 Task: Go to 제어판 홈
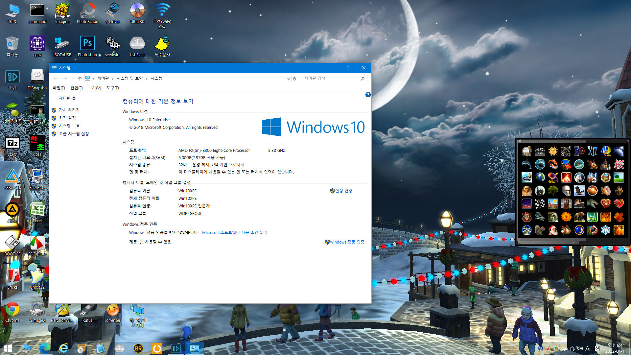[x=67, y=98]
